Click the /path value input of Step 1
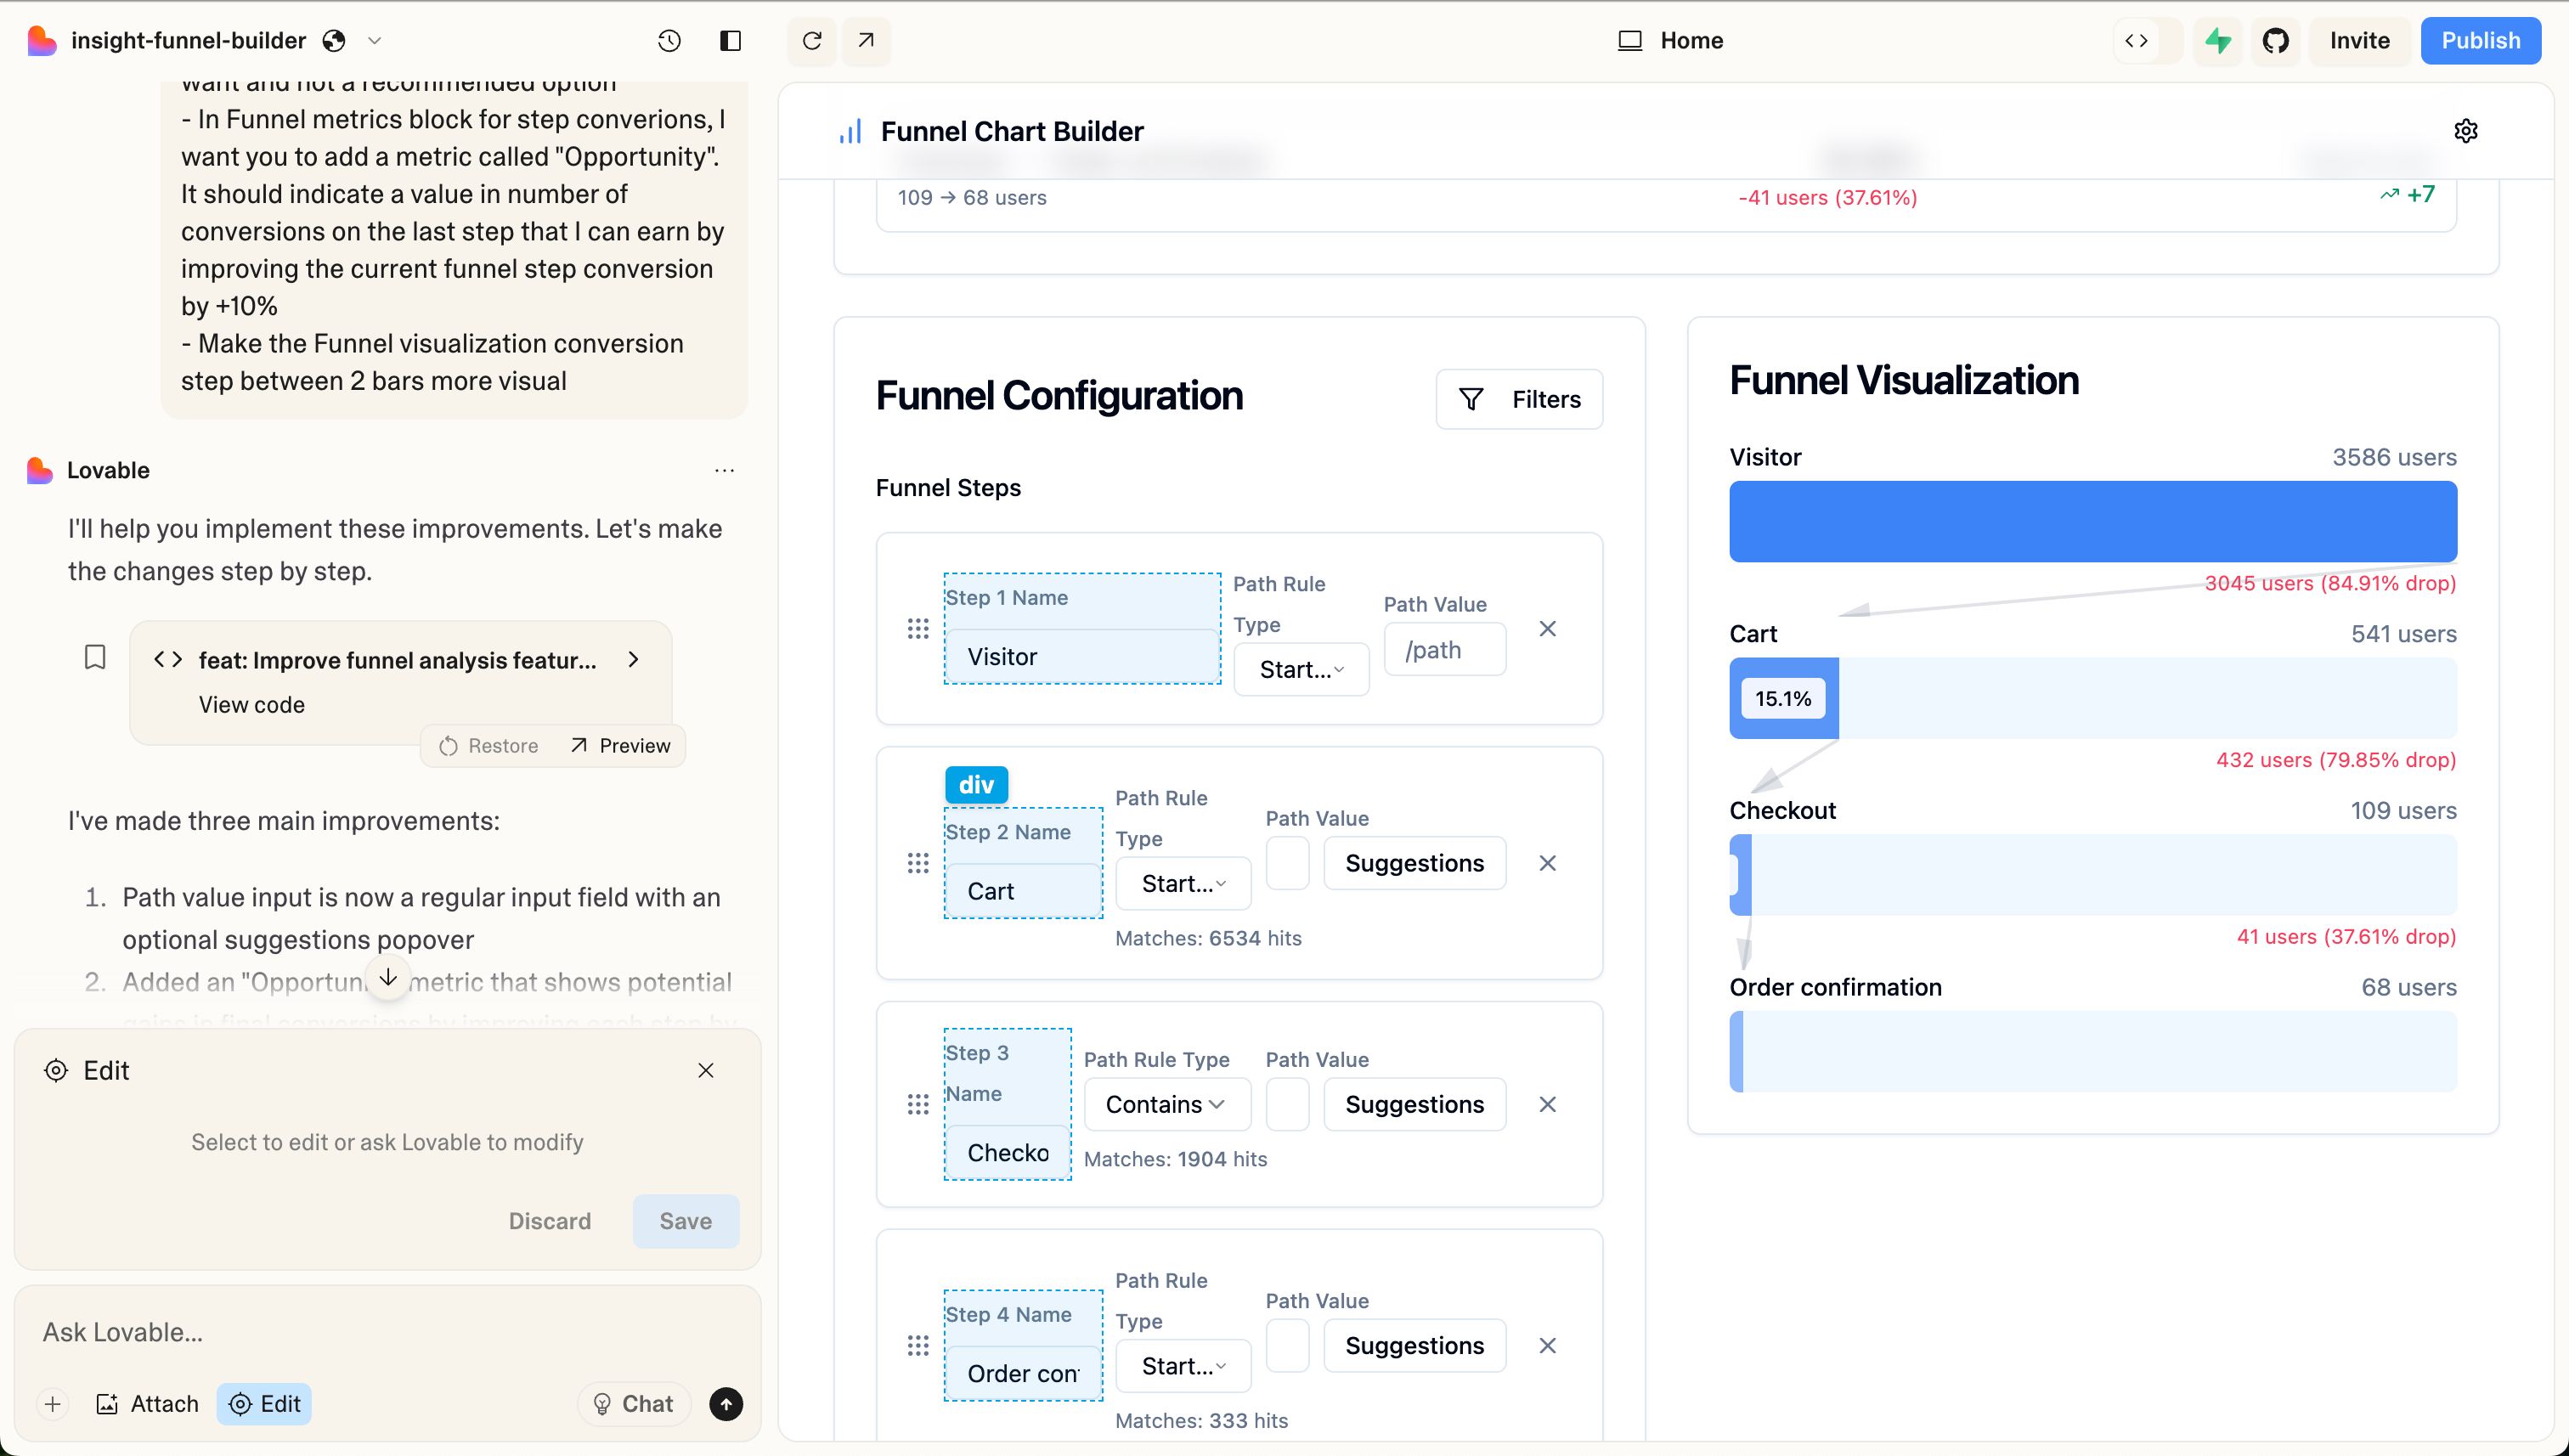Viewport: 2569px width, 1456px height. (x=1445, y=649)
